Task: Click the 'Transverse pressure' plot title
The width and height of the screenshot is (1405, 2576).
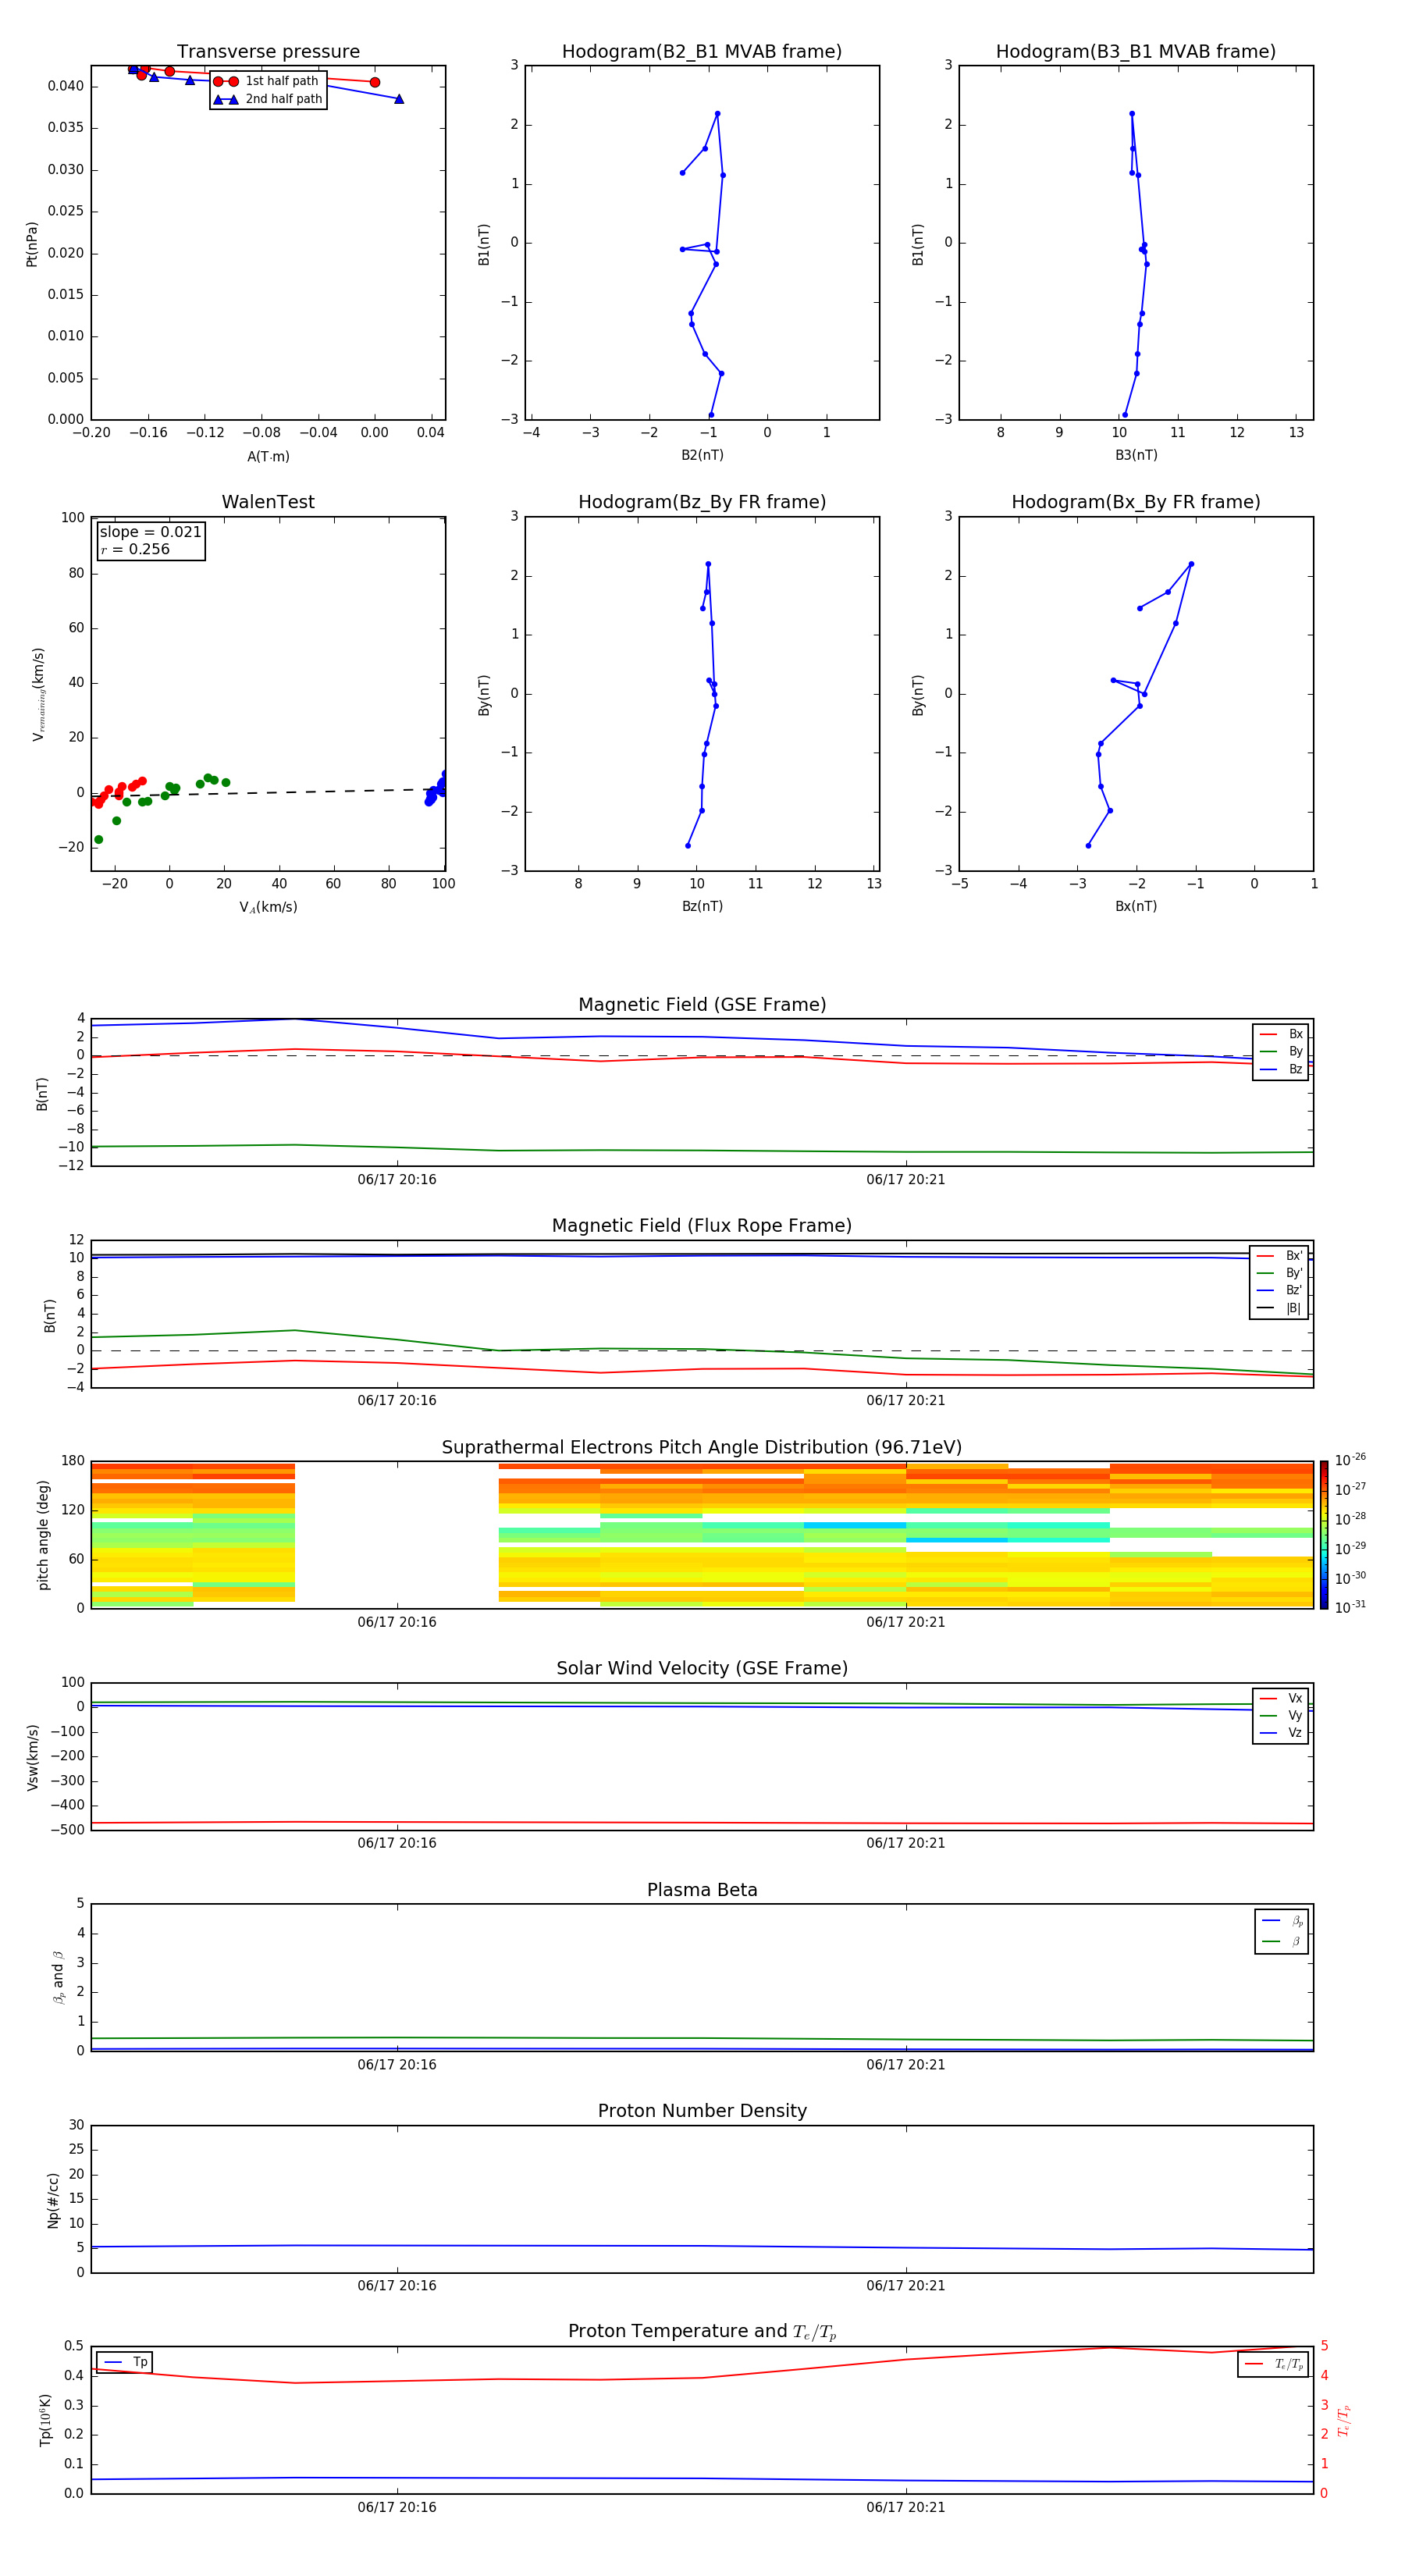Action: coord(268,52)
